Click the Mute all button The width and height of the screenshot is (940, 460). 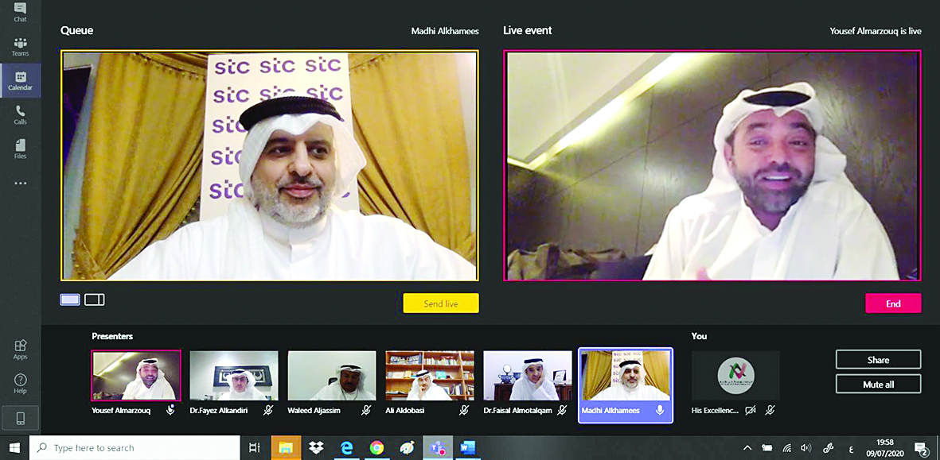(x=878, y=385)
